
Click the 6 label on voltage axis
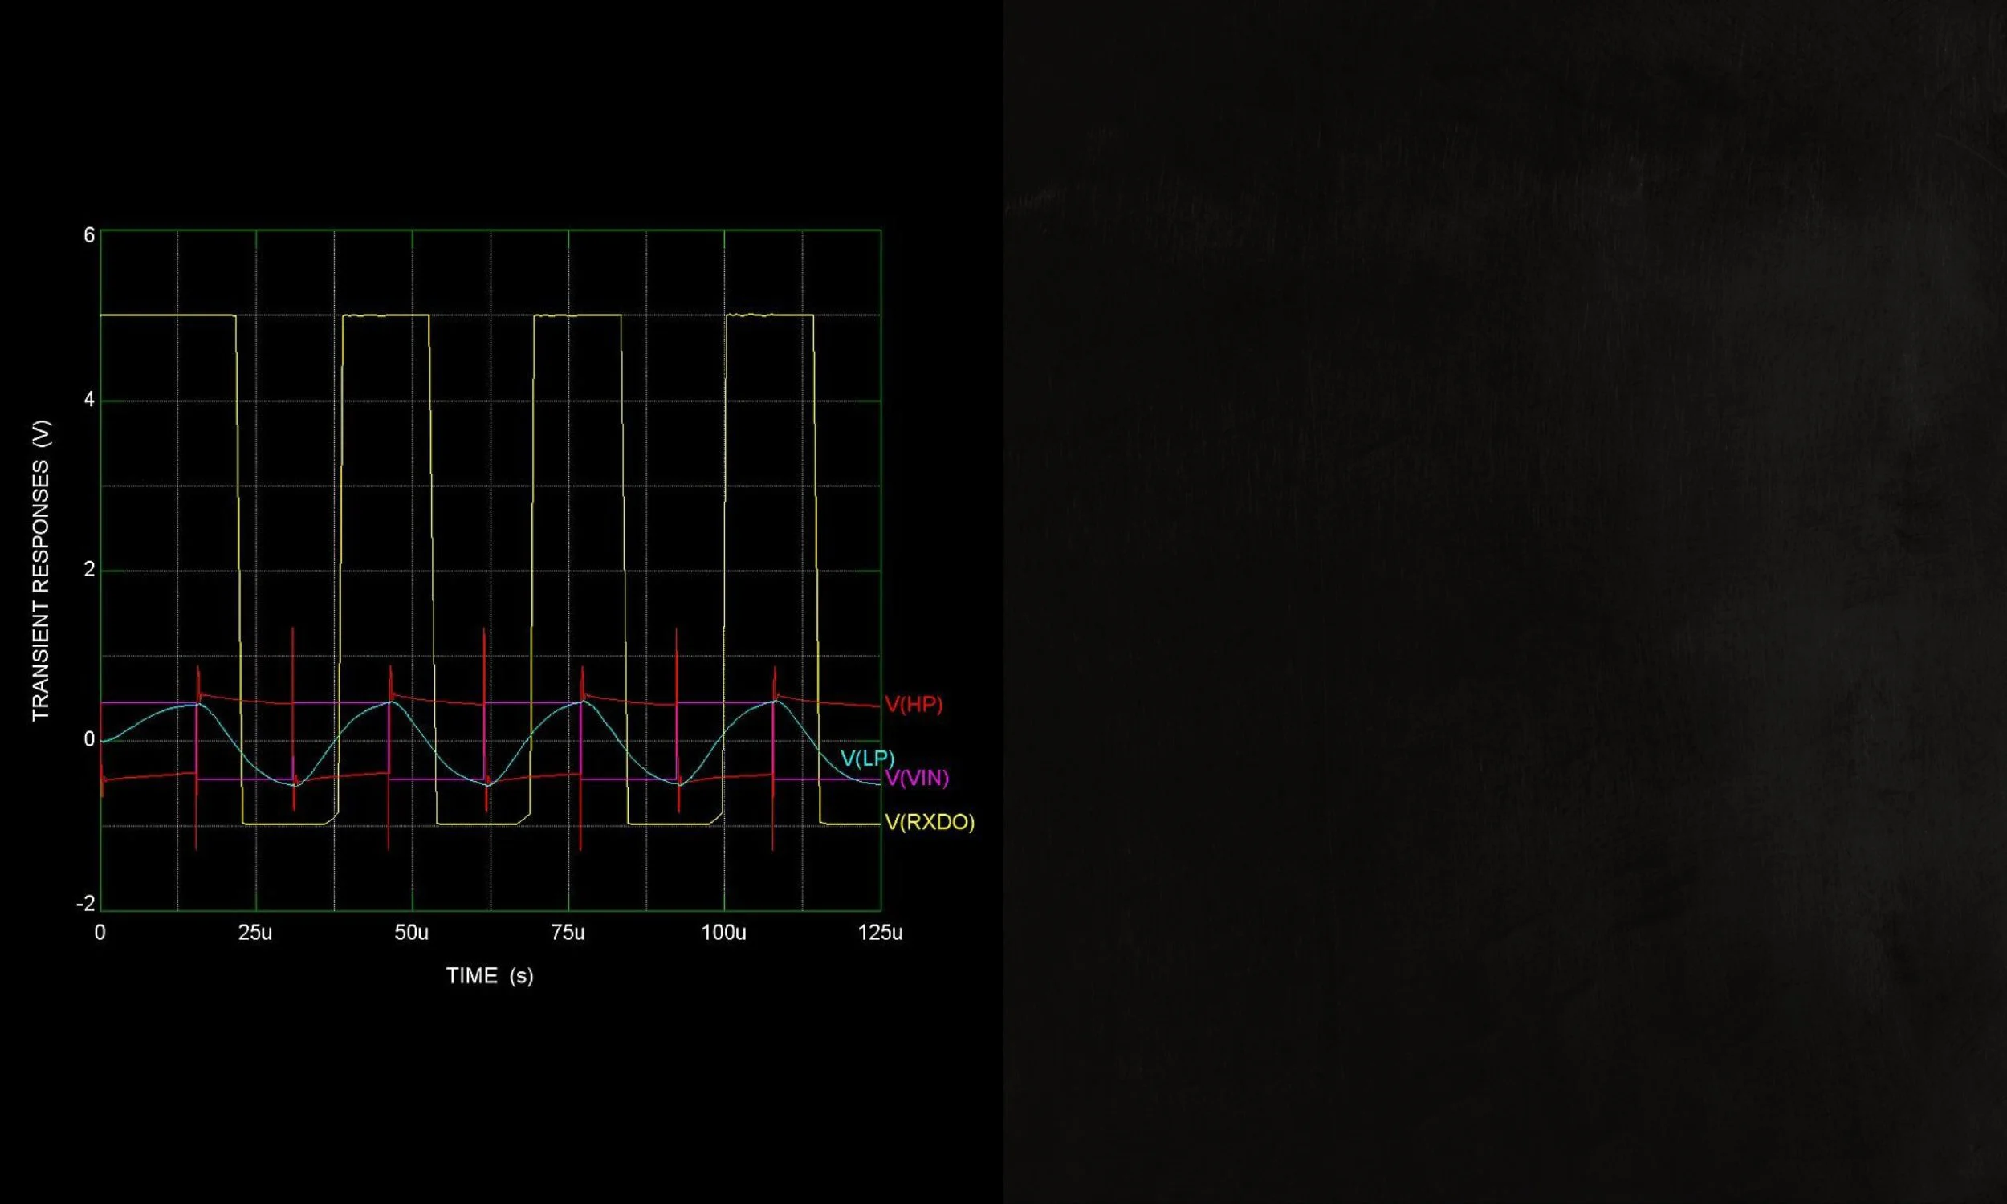[89, 235]
